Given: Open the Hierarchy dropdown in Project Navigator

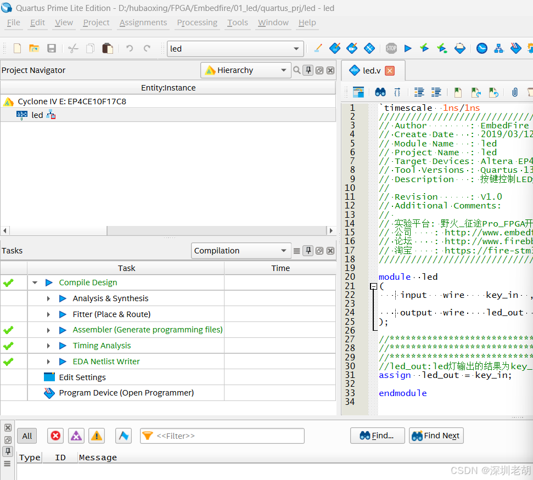Looking at the screenshot, I should 246,70.
